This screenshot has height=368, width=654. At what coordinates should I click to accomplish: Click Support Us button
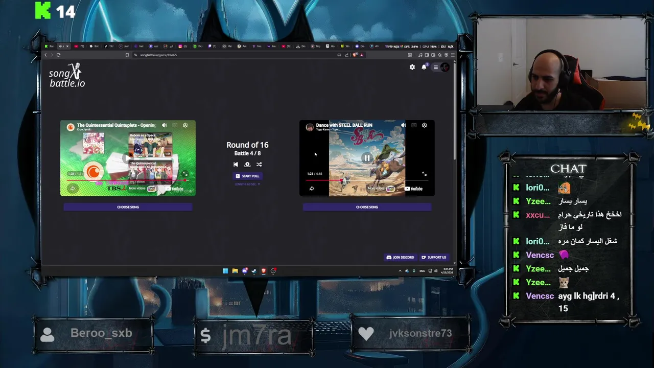[x=434, y=257]
